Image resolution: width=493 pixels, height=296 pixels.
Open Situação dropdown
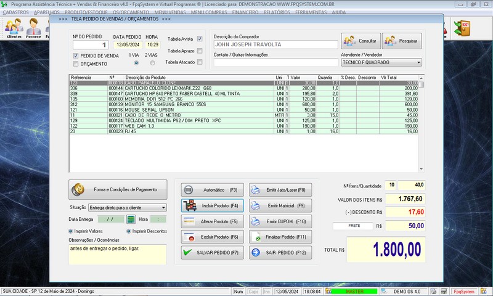128,208
